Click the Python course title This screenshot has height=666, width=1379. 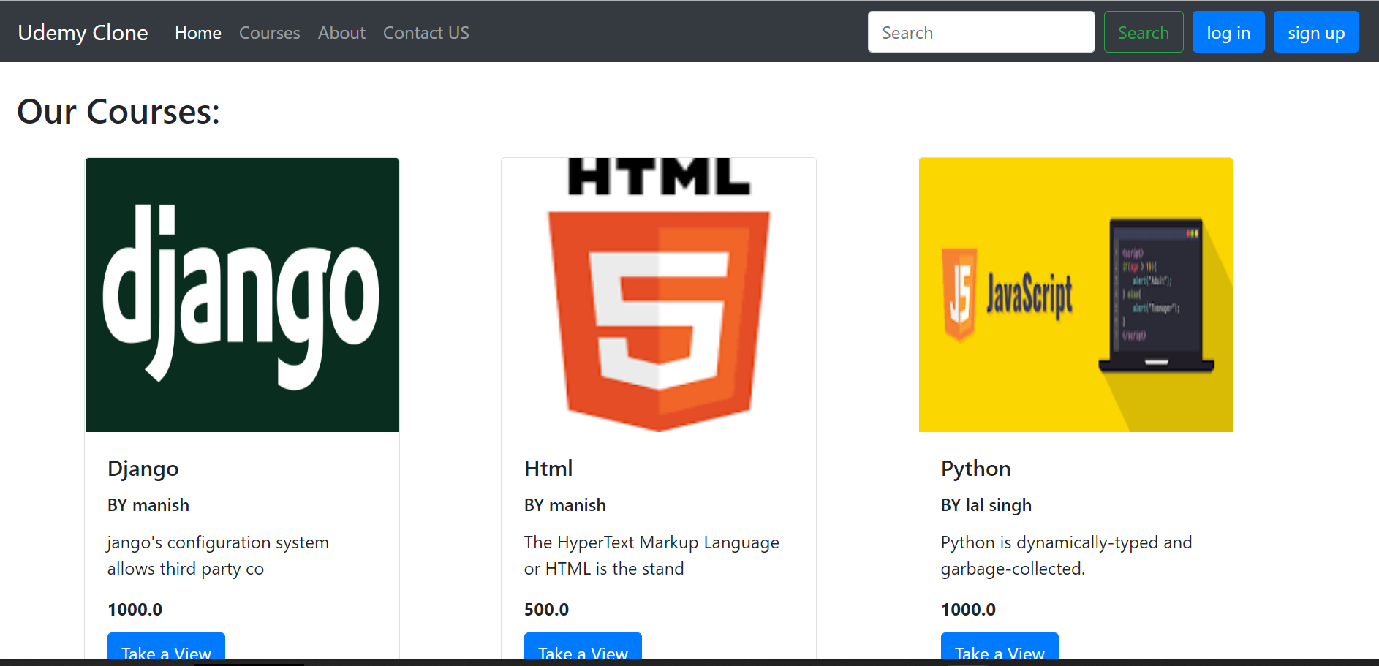tap(976, 469)
